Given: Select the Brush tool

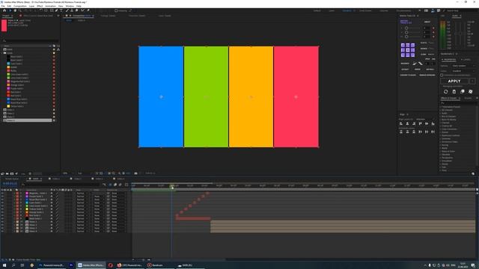Looking at the screenshot, I should coord(67,10).
